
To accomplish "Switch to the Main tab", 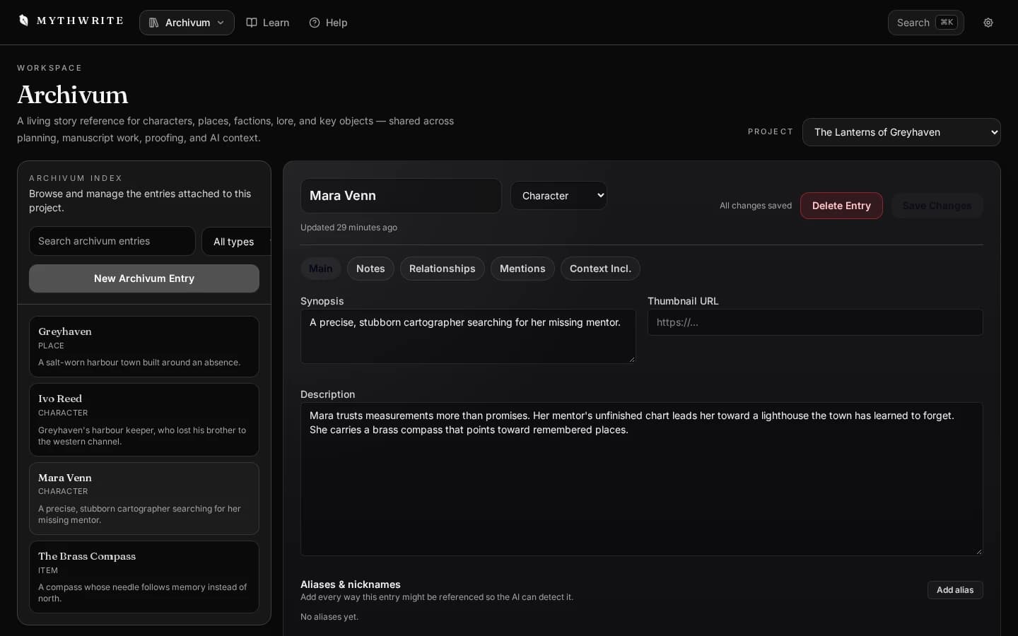I will point(320,269).
